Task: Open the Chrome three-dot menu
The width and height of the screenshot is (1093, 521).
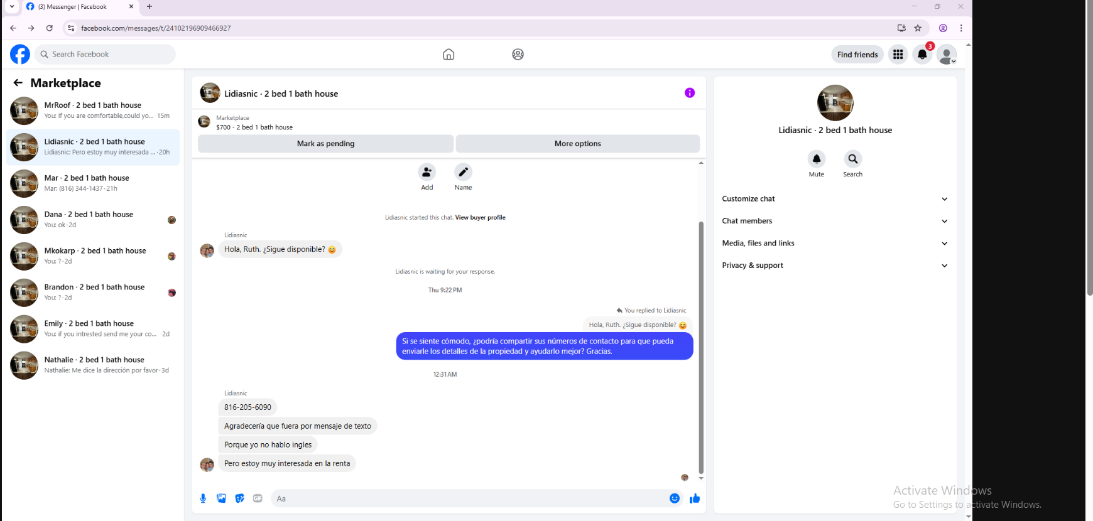Action: pos(961,28)
